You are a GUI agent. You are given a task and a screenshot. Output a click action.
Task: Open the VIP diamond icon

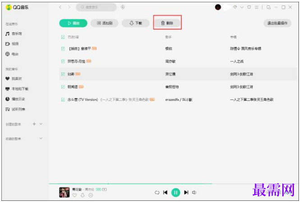point(235,7)
